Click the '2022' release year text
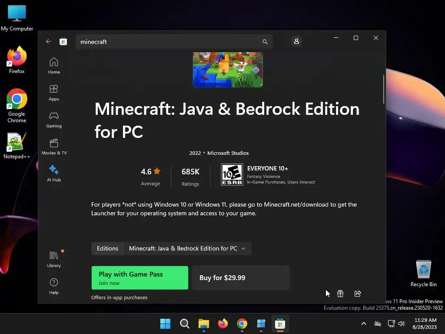 point(195,153)
